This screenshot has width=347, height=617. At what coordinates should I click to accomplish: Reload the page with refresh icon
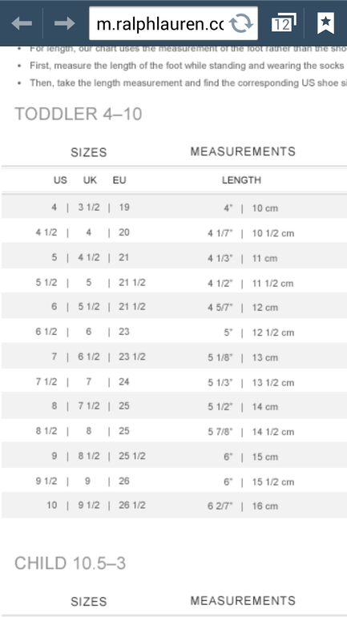(240, 23)
